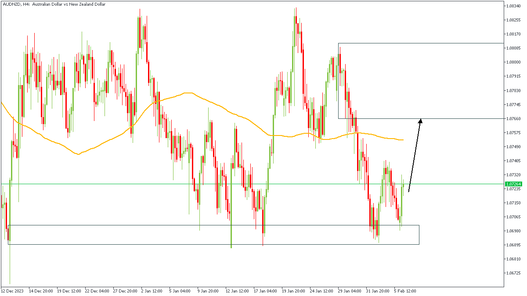Viewport: 527px width, 296px height.
Task: Click the 1.08340 price axis label
Action: click(x=513, y=6)
